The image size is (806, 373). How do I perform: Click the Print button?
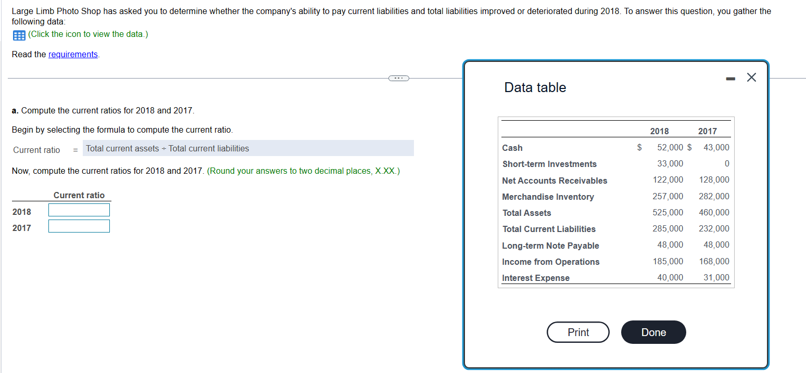point(578,332)
